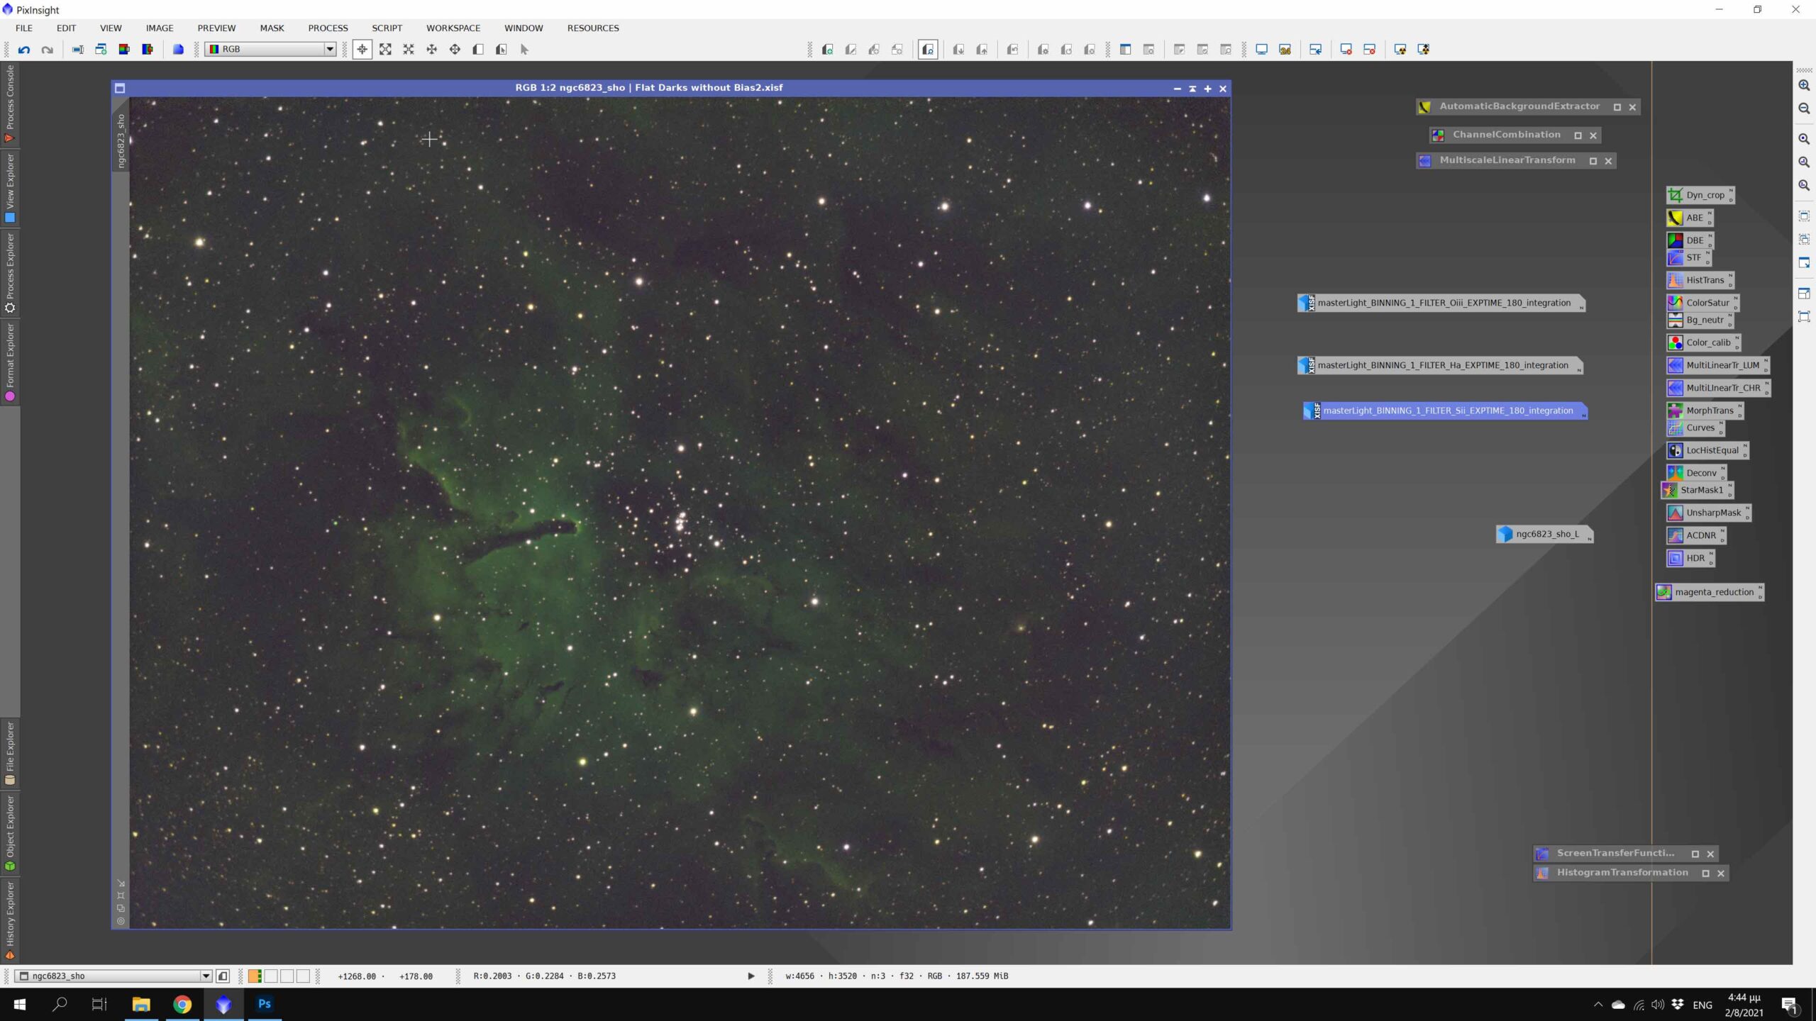Open the Curves process icon
This screenshot has height=1021, width=1816.
point(1695,428)
